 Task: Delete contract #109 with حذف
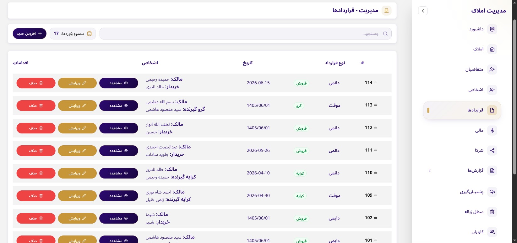(x=36, y=196)
